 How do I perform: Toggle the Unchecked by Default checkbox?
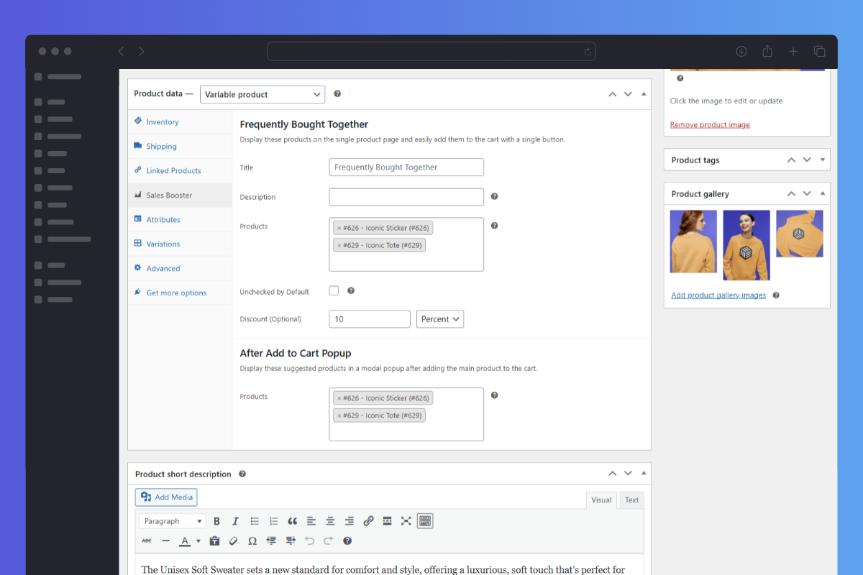pos(334,291)
